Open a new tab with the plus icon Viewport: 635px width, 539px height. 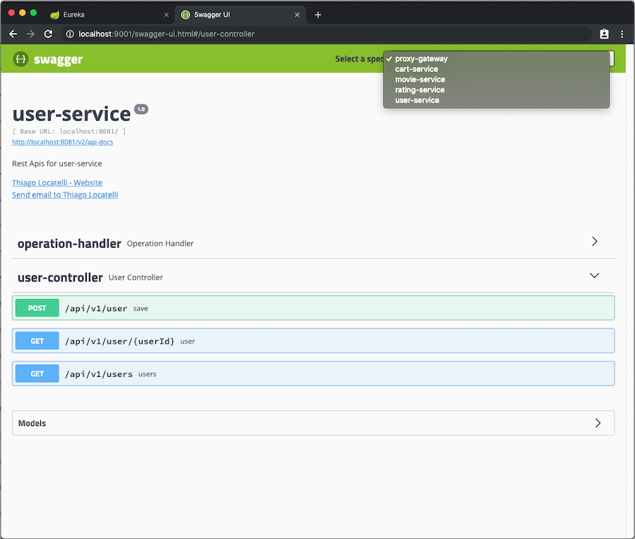tap(318, 15)
